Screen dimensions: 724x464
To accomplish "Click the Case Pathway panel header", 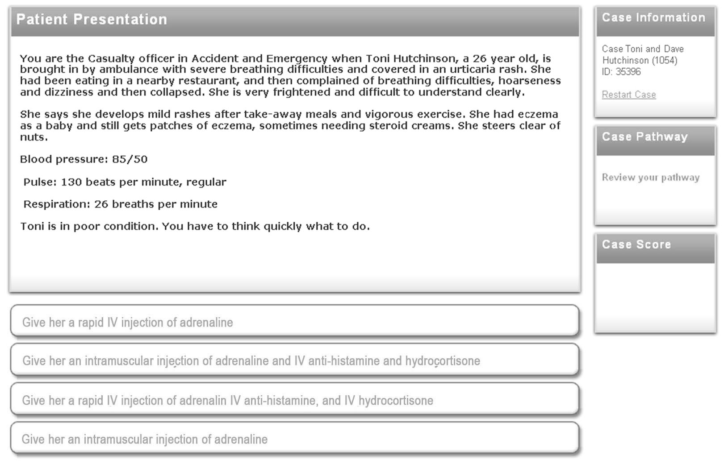I will [644, 137].
